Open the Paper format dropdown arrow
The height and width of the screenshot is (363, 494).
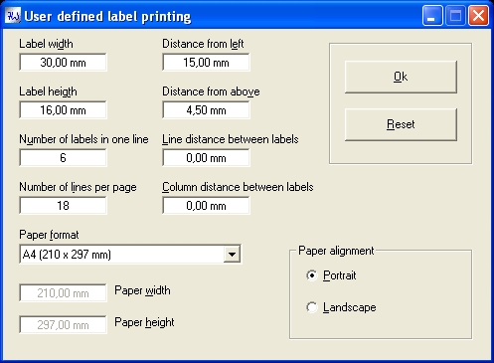(232, 255)
